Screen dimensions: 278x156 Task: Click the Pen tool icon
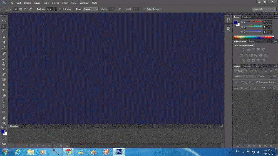click(x=4, y=96)
